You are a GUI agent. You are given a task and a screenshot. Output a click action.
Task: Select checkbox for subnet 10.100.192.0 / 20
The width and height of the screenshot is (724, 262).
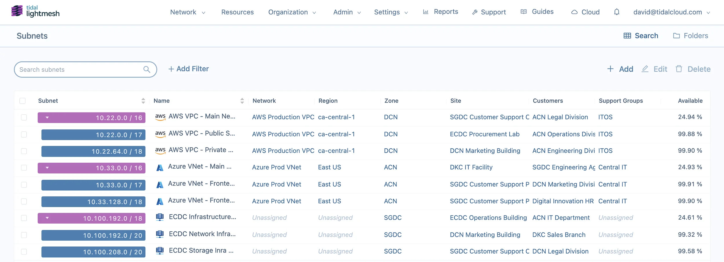tap(24, 235)
